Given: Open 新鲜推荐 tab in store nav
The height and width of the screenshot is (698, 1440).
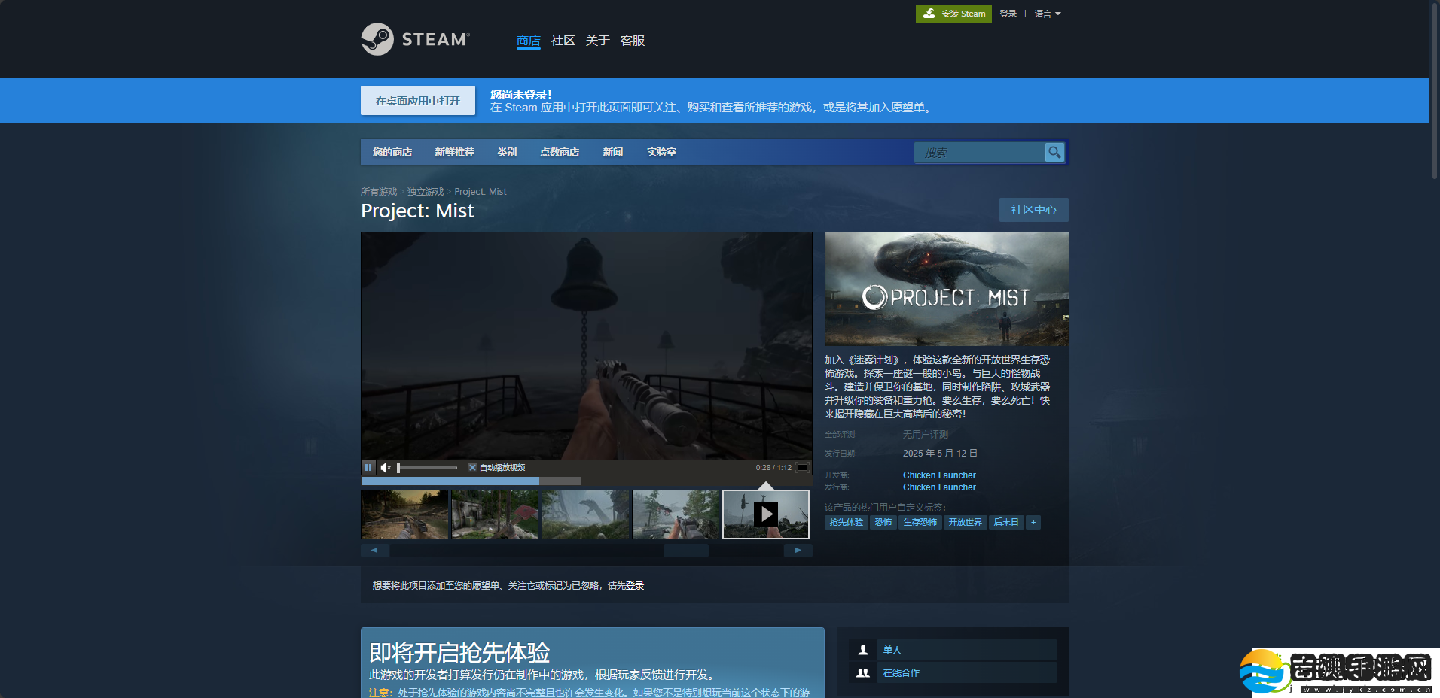Looking at the screenshot, I should click(x=454, y=152).
